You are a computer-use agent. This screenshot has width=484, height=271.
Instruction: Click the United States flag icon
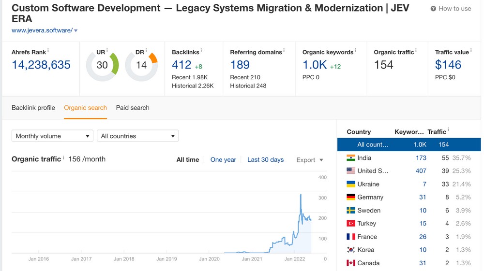point(351,171)
